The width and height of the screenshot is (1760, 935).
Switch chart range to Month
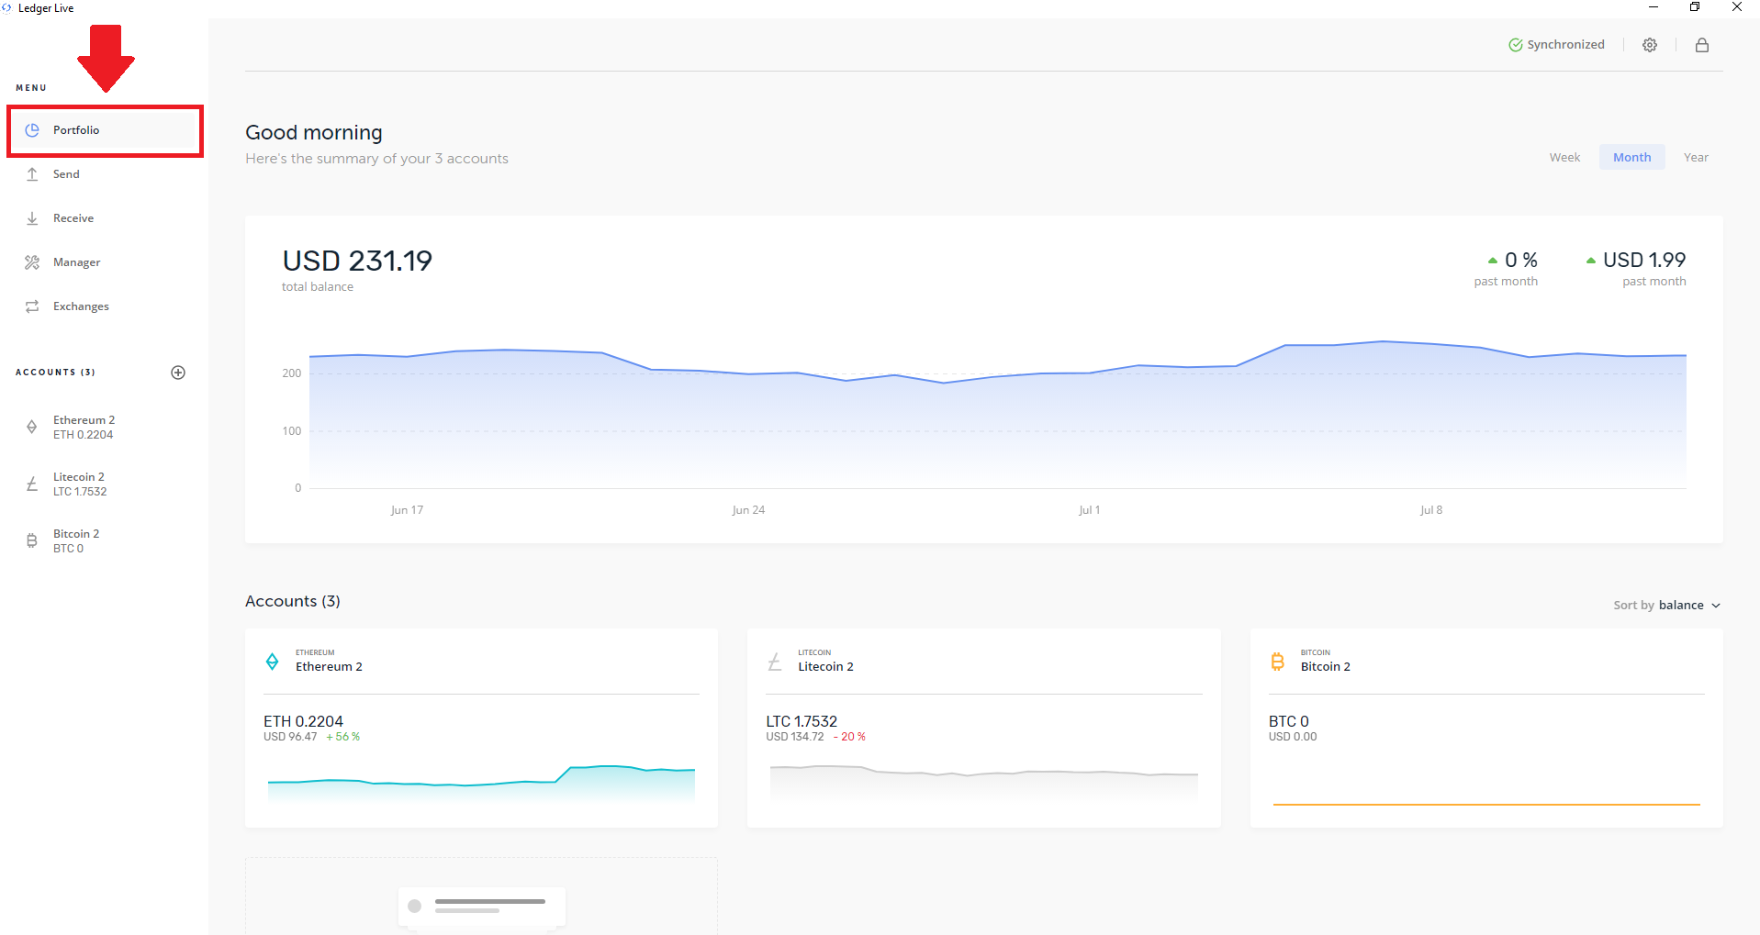coord(1631,158)
